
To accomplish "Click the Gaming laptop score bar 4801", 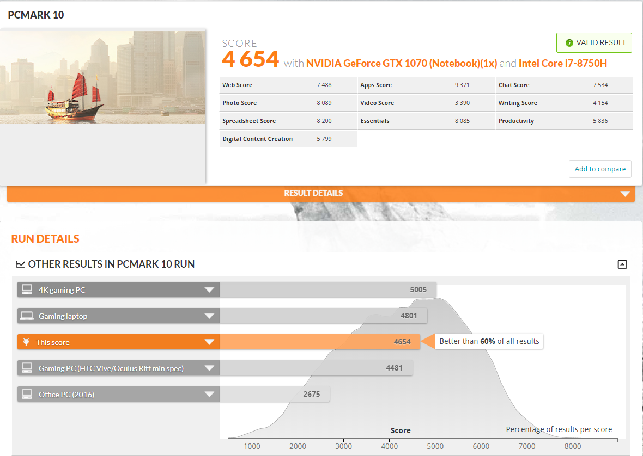I will pyautogui.click(x=324, y=316).
